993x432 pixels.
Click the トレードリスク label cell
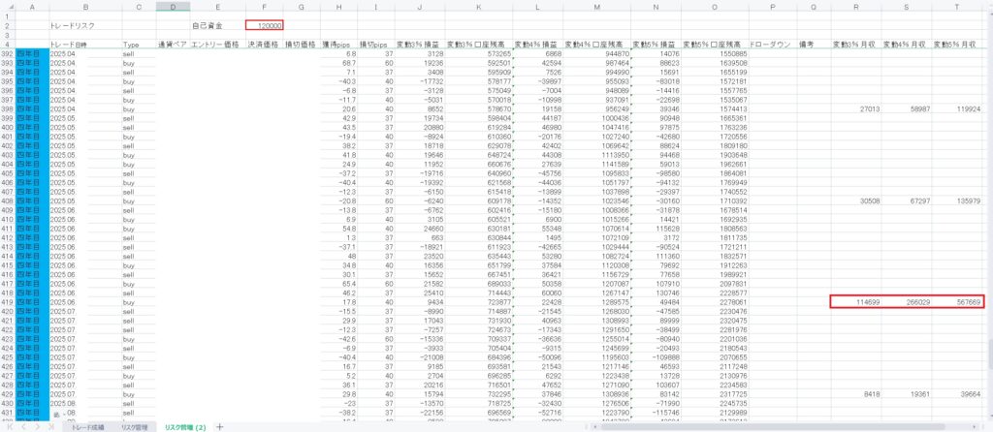[84, 25]
